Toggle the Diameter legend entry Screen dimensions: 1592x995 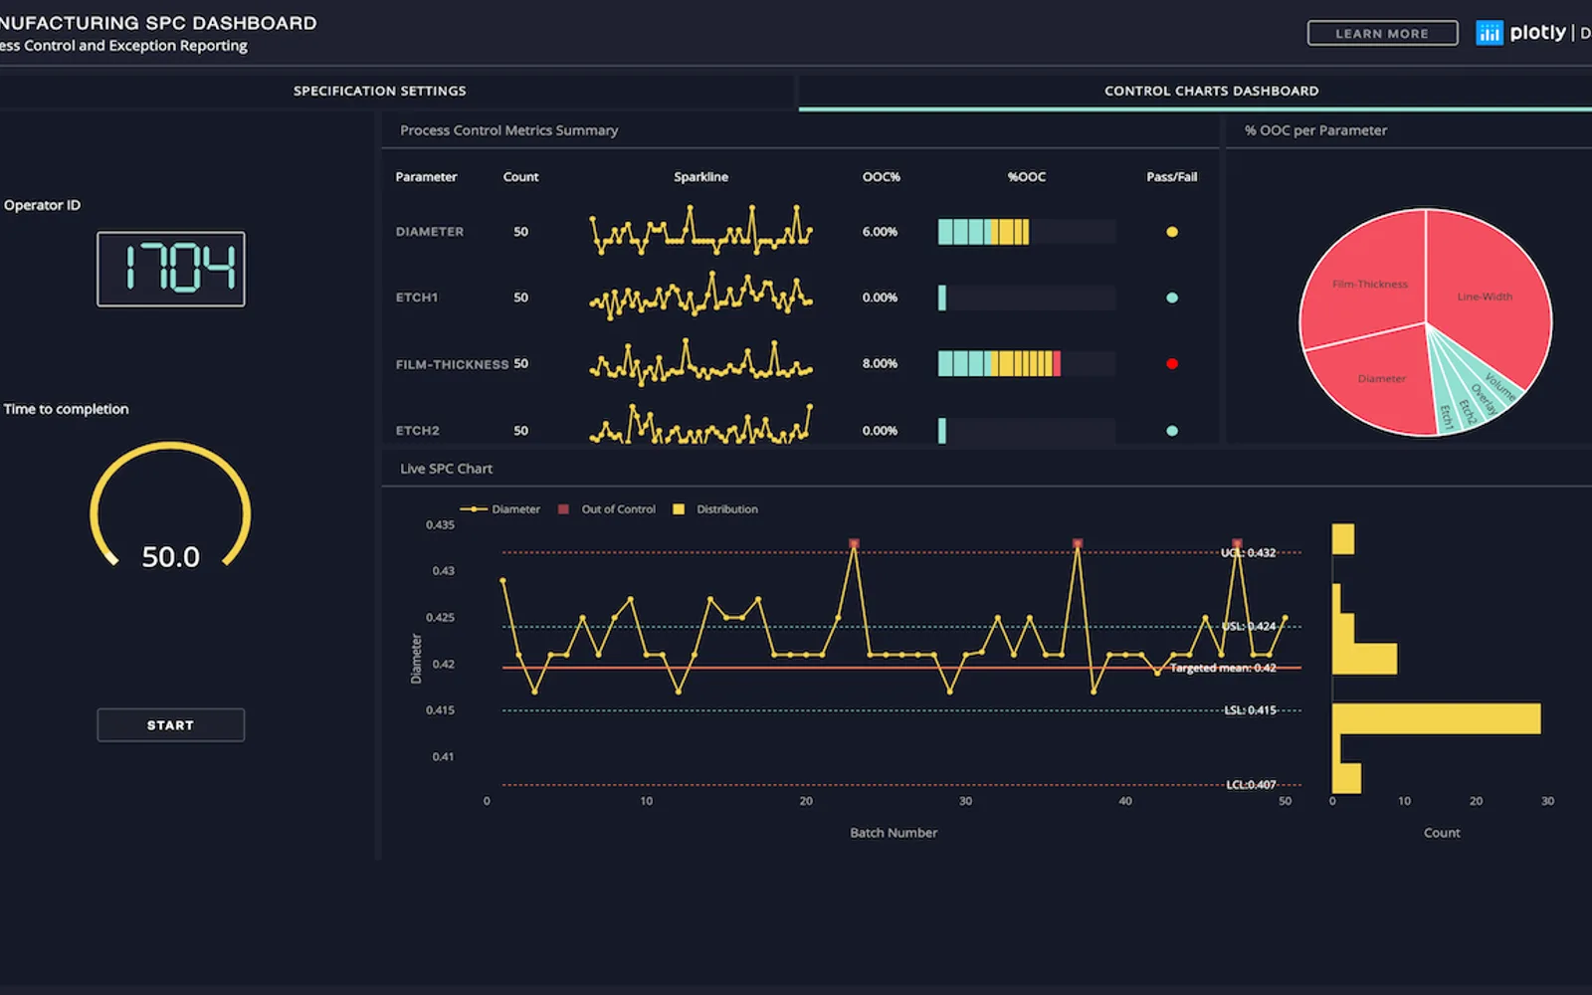(500, 509)
